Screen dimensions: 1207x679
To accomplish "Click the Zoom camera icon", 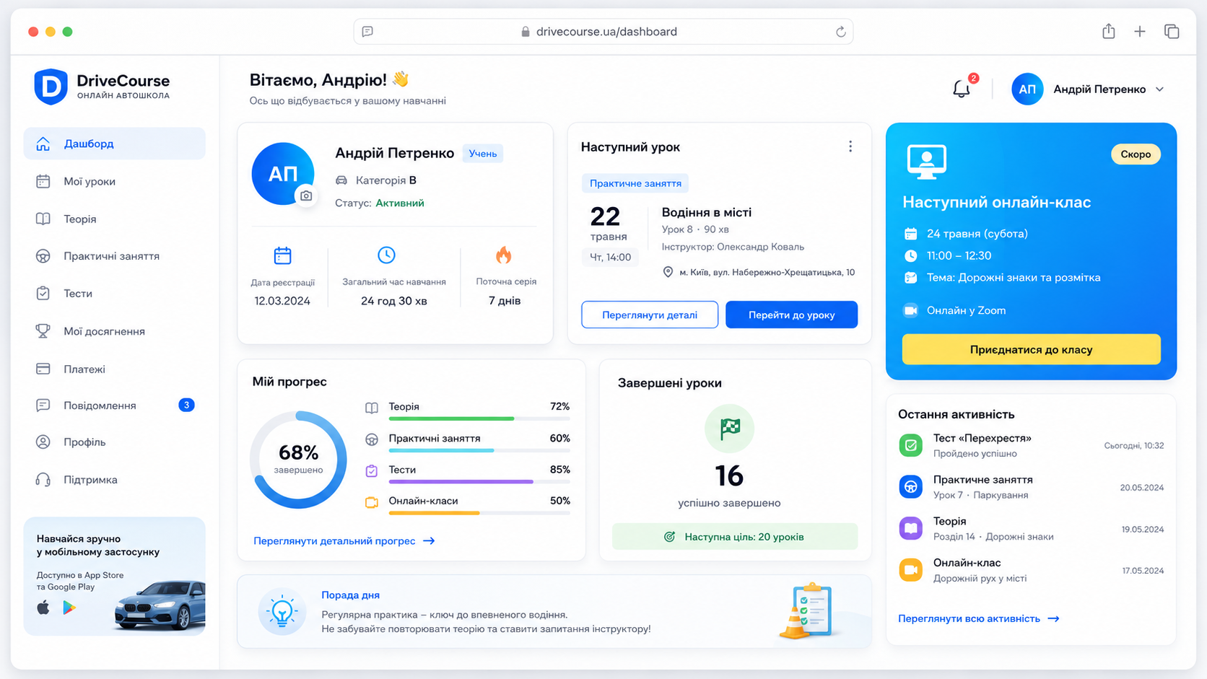I will coord(911,310).
